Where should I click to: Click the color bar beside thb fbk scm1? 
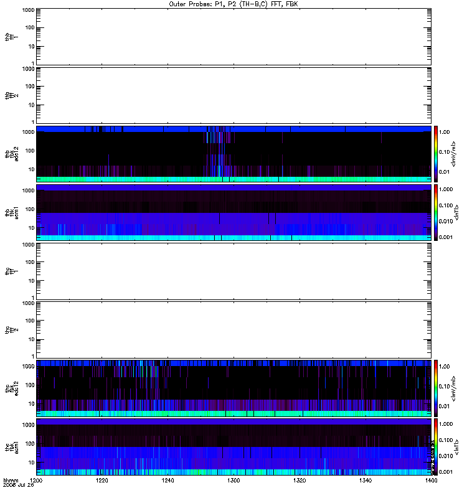point(436,212)
